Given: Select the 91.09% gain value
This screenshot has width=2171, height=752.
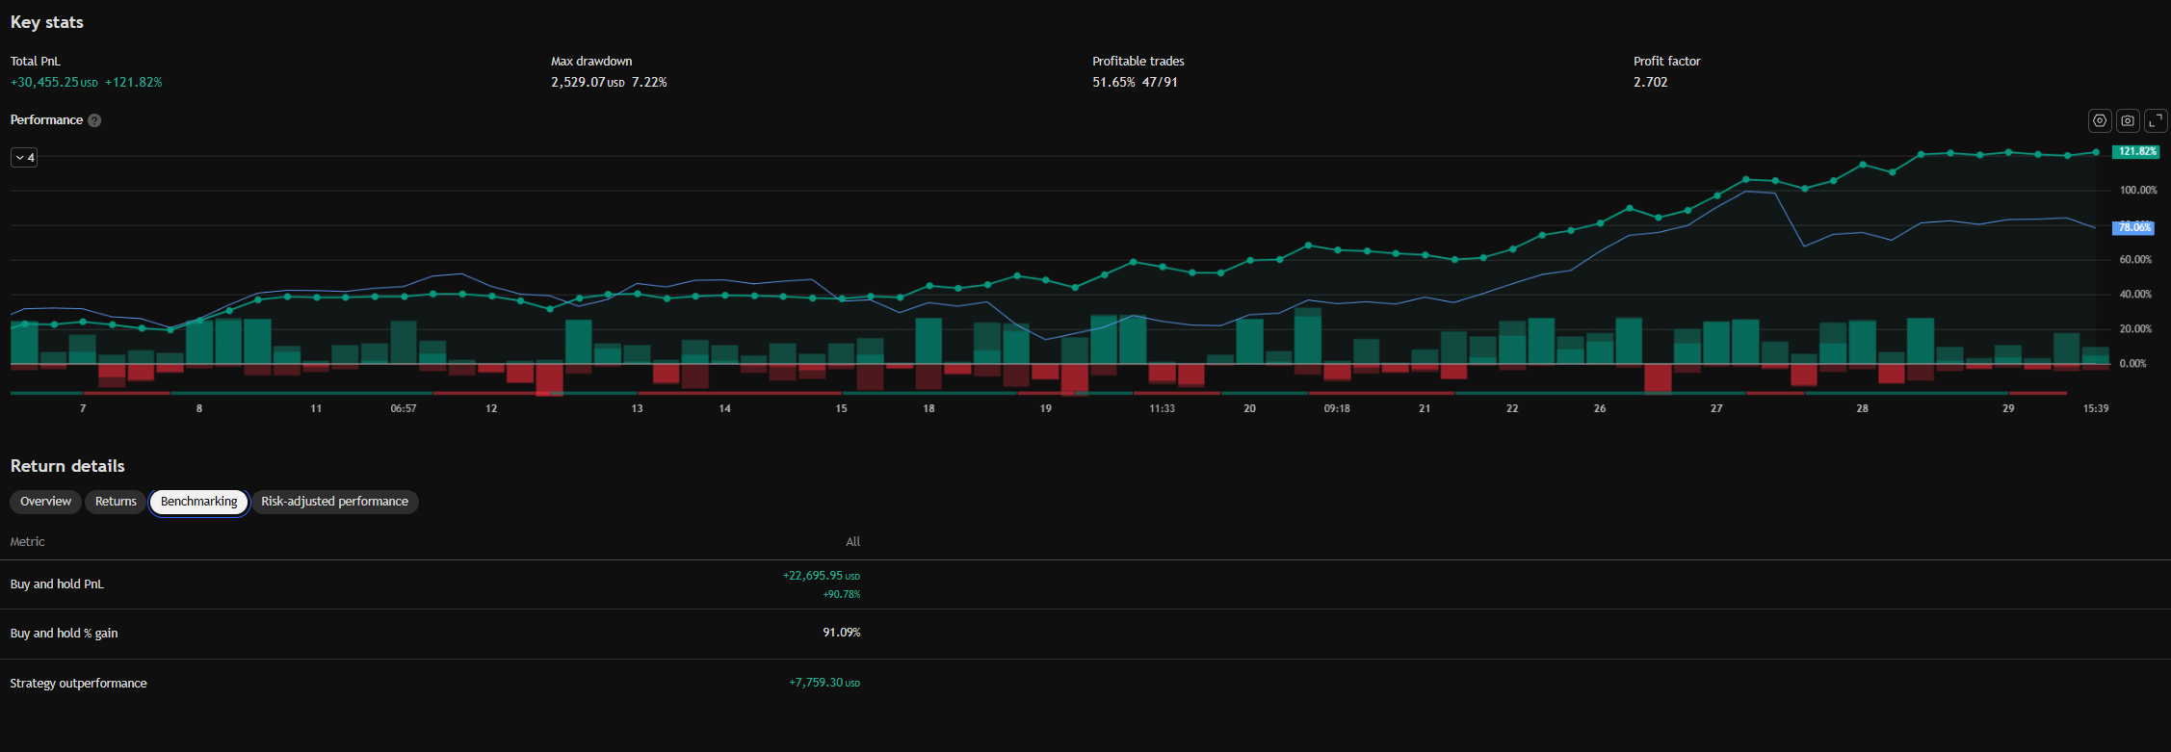Looking at the screenshot, I should 841,633.
